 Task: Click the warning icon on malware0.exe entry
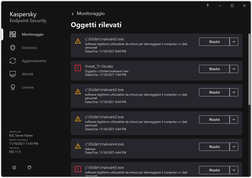(x=78, y=42)
